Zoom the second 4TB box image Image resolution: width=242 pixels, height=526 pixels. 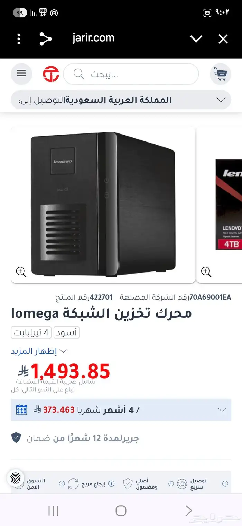(206, 272)
